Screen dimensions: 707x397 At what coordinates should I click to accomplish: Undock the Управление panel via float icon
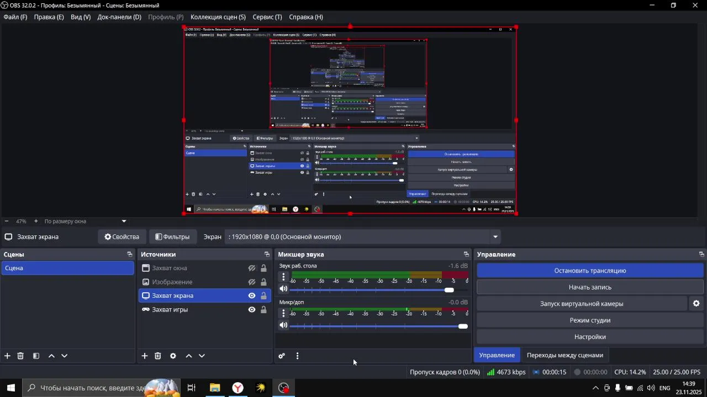pos(701,254)
